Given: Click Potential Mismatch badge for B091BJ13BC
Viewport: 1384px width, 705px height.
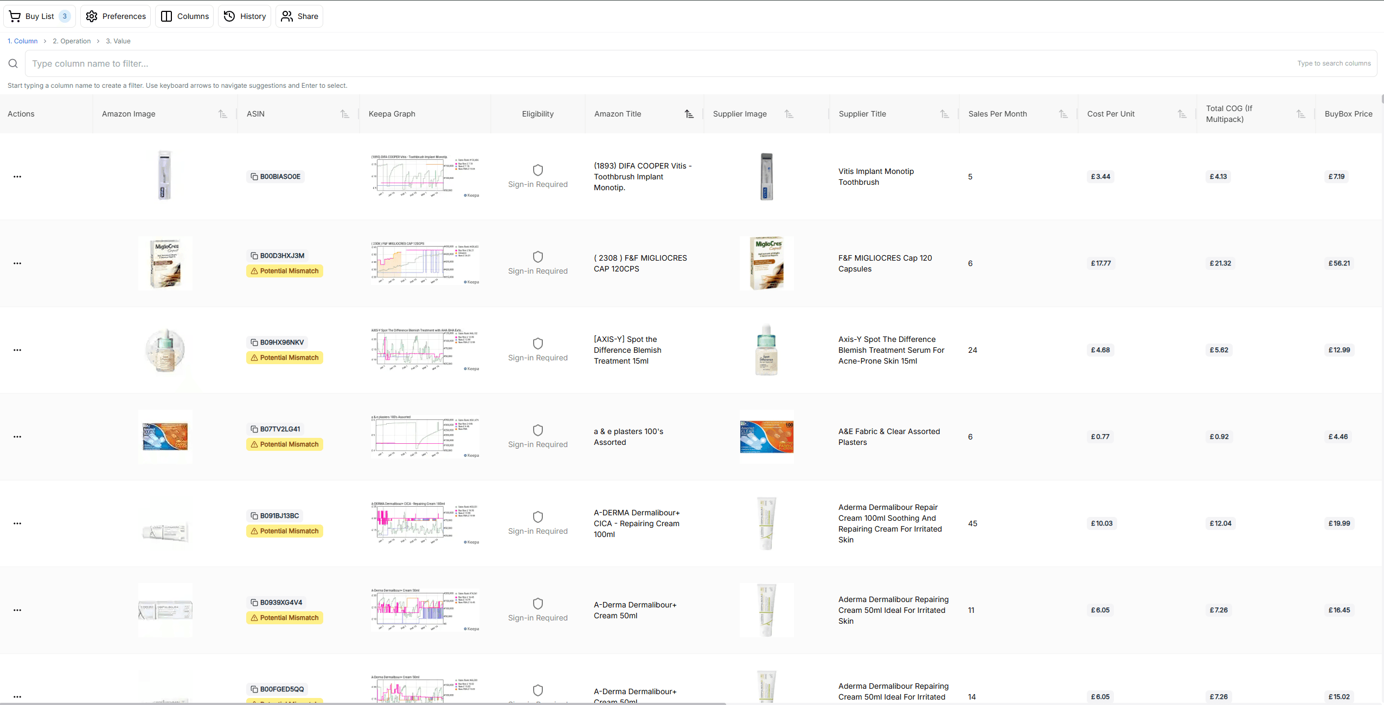Looking at the screenshot, I should 285,531.
